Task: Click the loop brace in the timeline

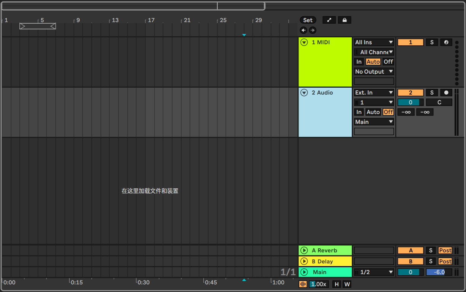Action: (38, 26)
